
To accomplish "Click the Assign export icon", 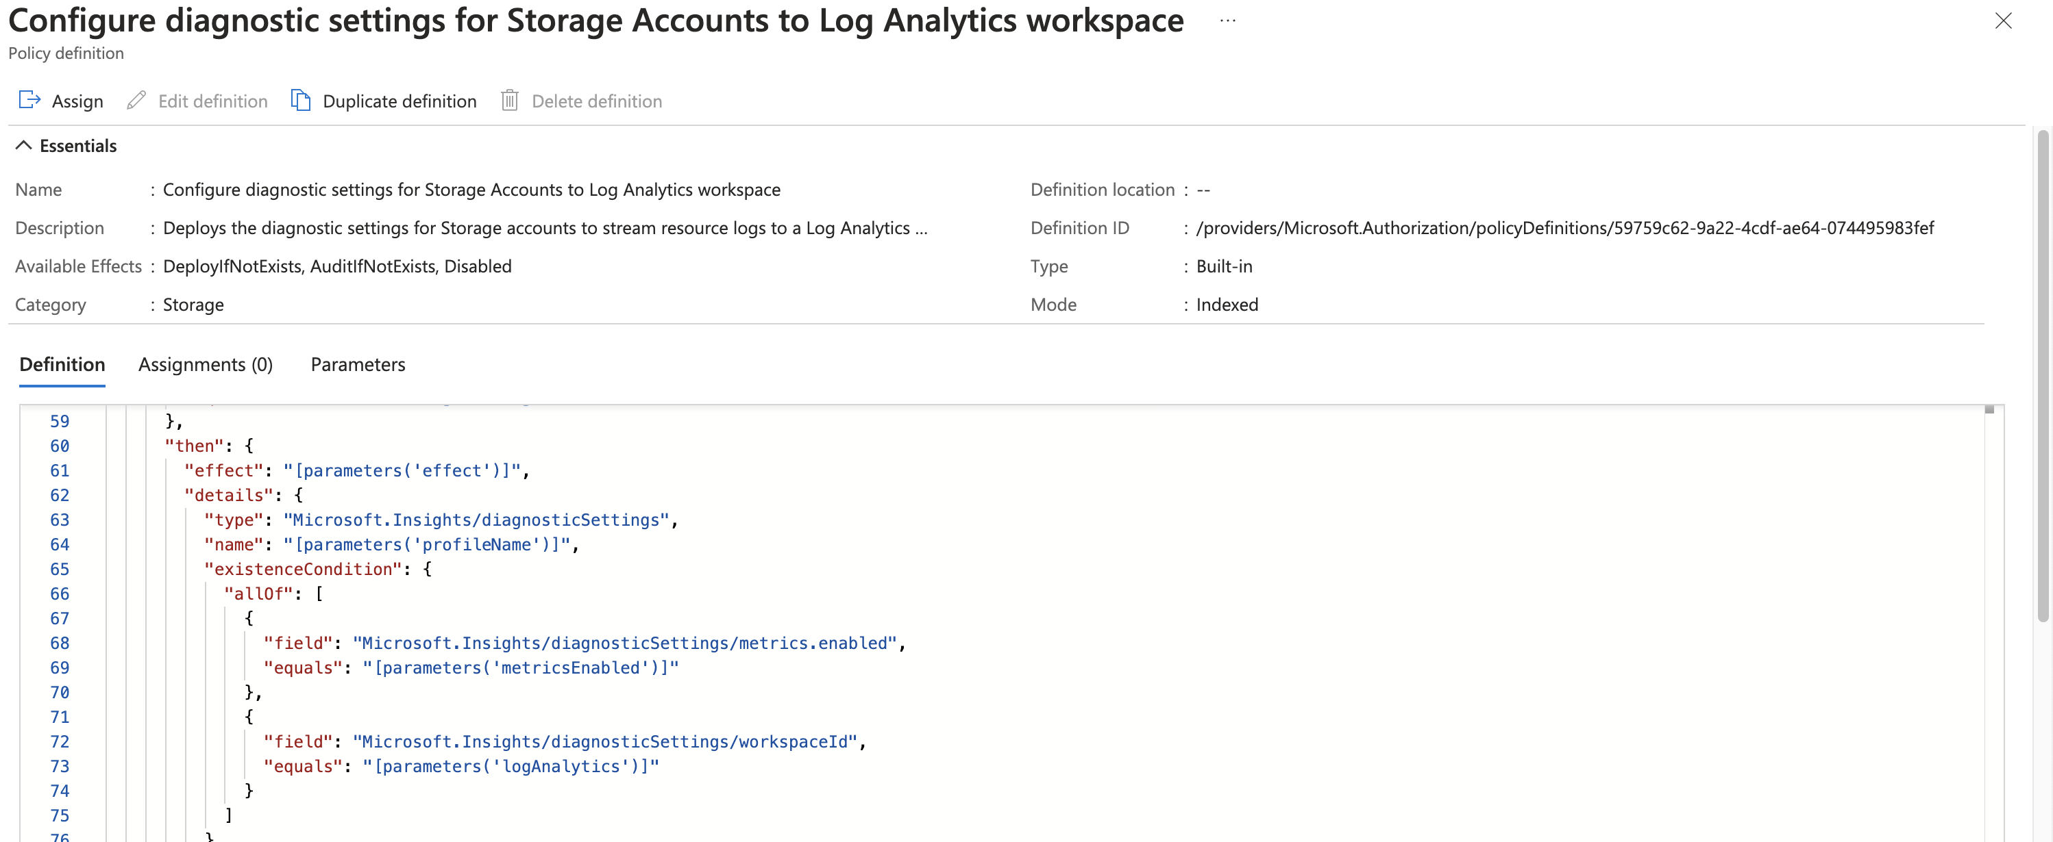I will (x=29, y=100).
